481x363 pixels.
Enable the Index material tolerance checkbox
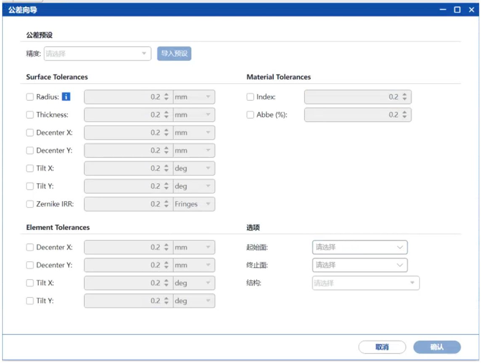pos(250,97)
